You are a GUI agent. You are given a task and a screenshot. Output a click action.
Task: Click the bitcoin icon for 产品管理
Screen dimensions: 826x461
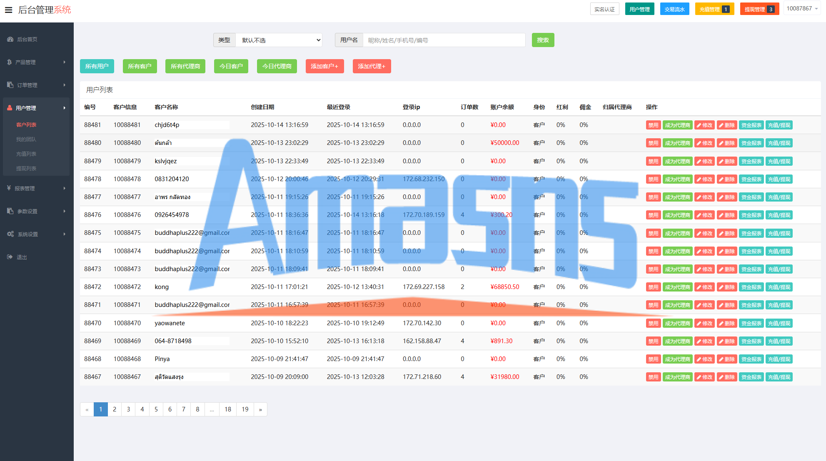pos(9,62)
